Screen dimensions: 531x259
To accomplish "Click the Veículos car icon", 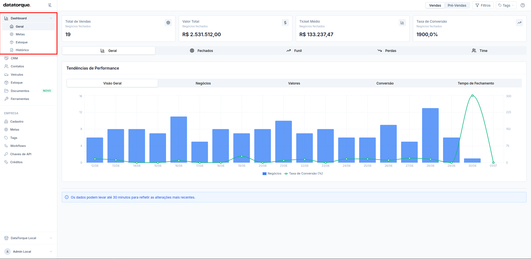I will pyautogui.click(x=6, y=75).
